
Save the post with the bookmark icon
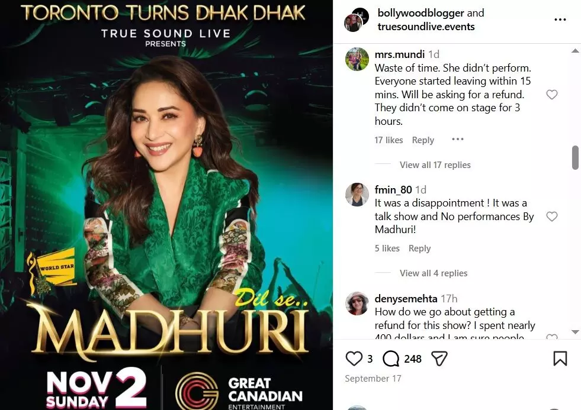coord(560,359)
